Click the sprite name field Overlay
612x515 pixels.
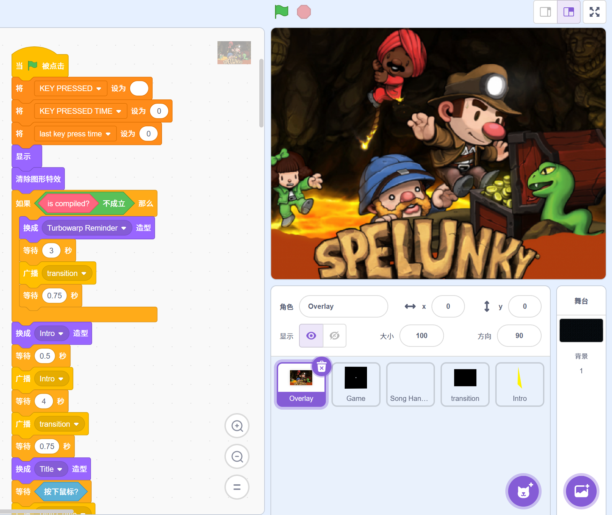[x=343, y=306]
